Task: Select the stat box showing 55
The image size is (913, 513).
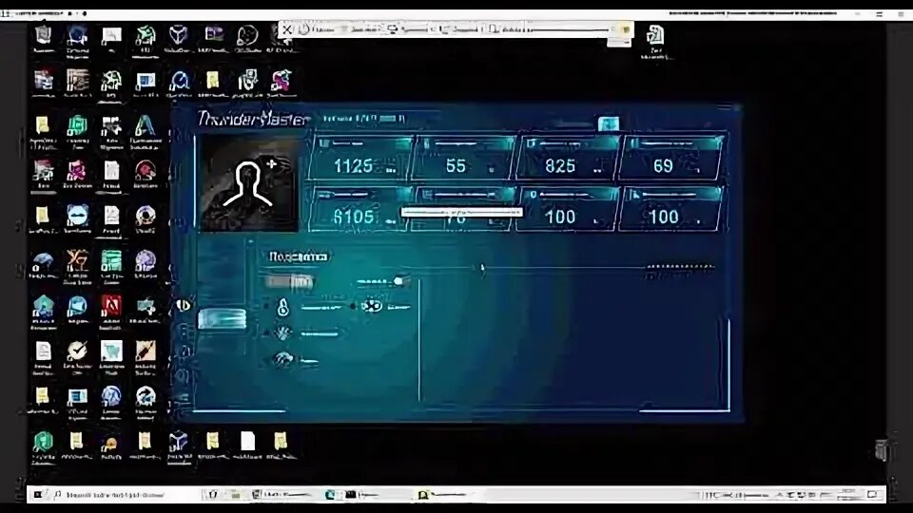Action: tap(463, 159)
